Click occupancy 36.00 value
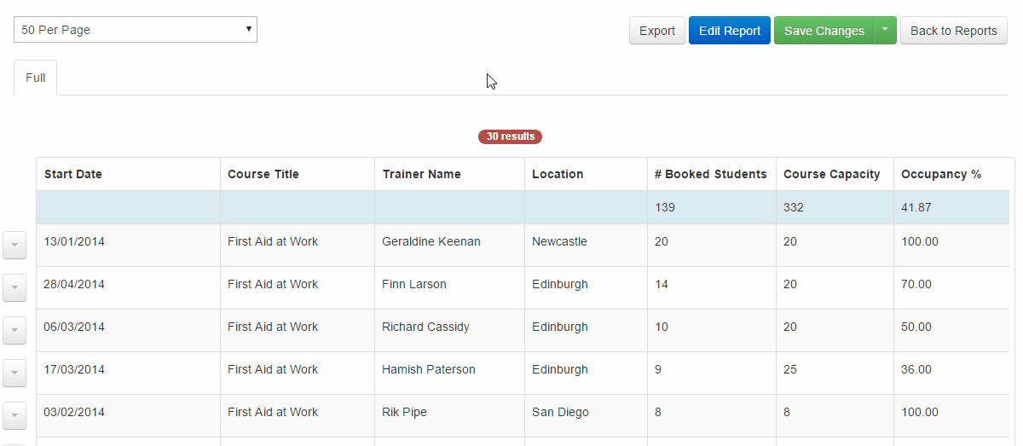The image size is (1023, 446). 916,369
